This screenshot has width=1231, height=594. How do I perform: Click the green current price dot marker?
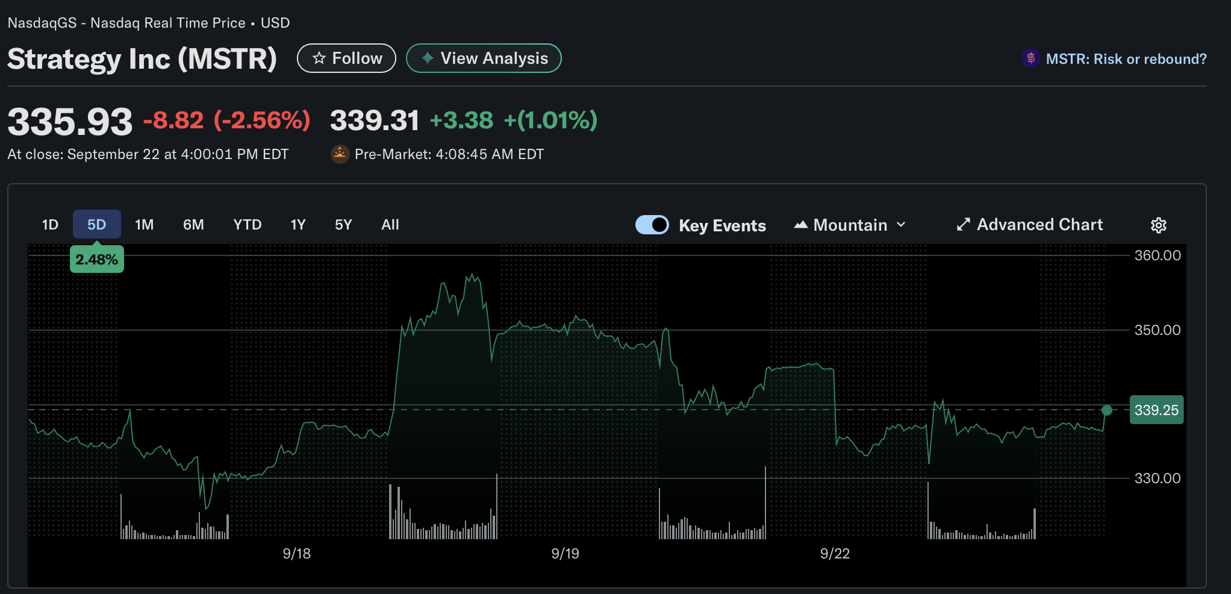point(1106,410)
